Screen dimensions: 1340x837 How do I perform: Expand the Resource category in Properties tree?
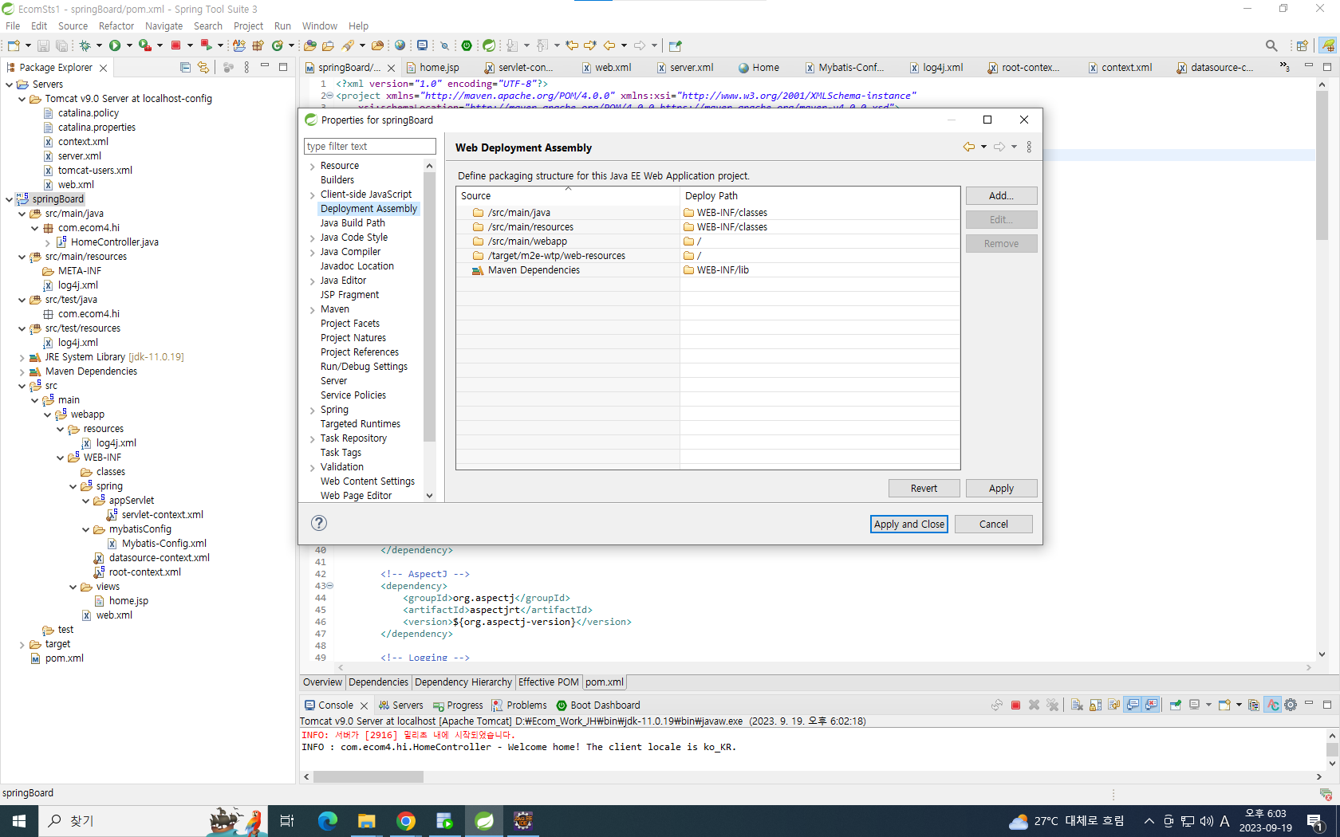click(x=313, y=167)
